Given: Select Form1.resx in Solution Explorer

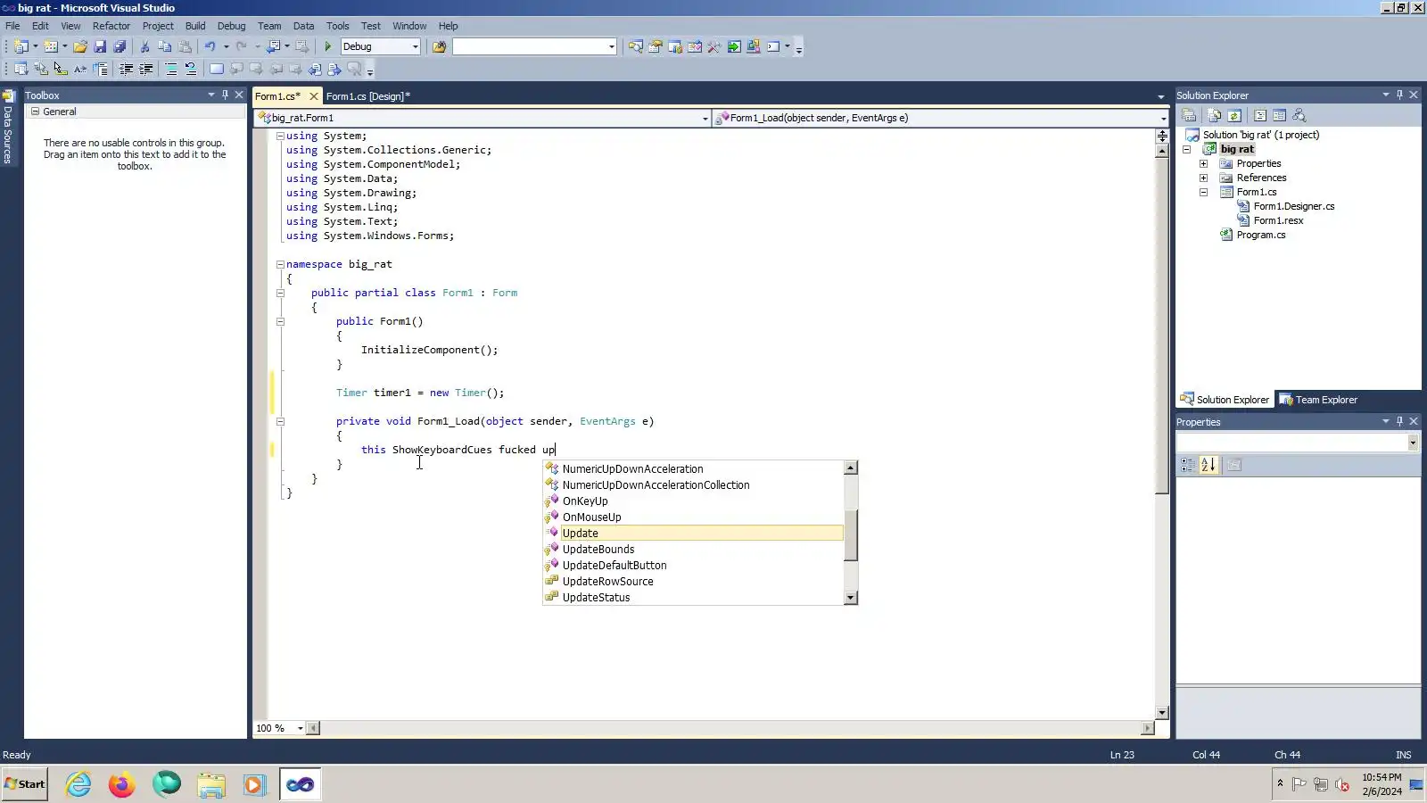Looking at the screenshot, I should [1279, 220].
